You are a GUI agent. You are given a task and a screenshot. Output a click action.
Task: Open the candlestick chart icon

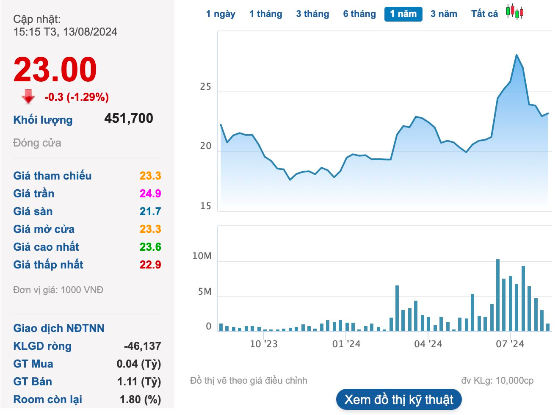coord(515,12)
